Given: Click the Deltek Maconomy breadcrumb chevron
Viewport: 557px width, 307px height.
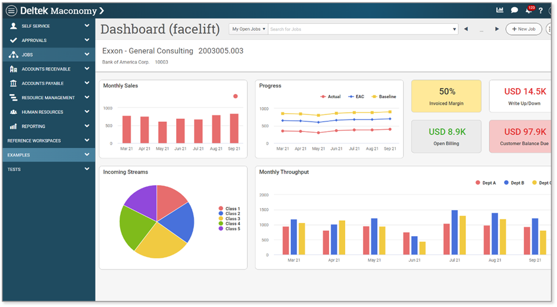Looking at the screenshot, I should pos(102,11).
